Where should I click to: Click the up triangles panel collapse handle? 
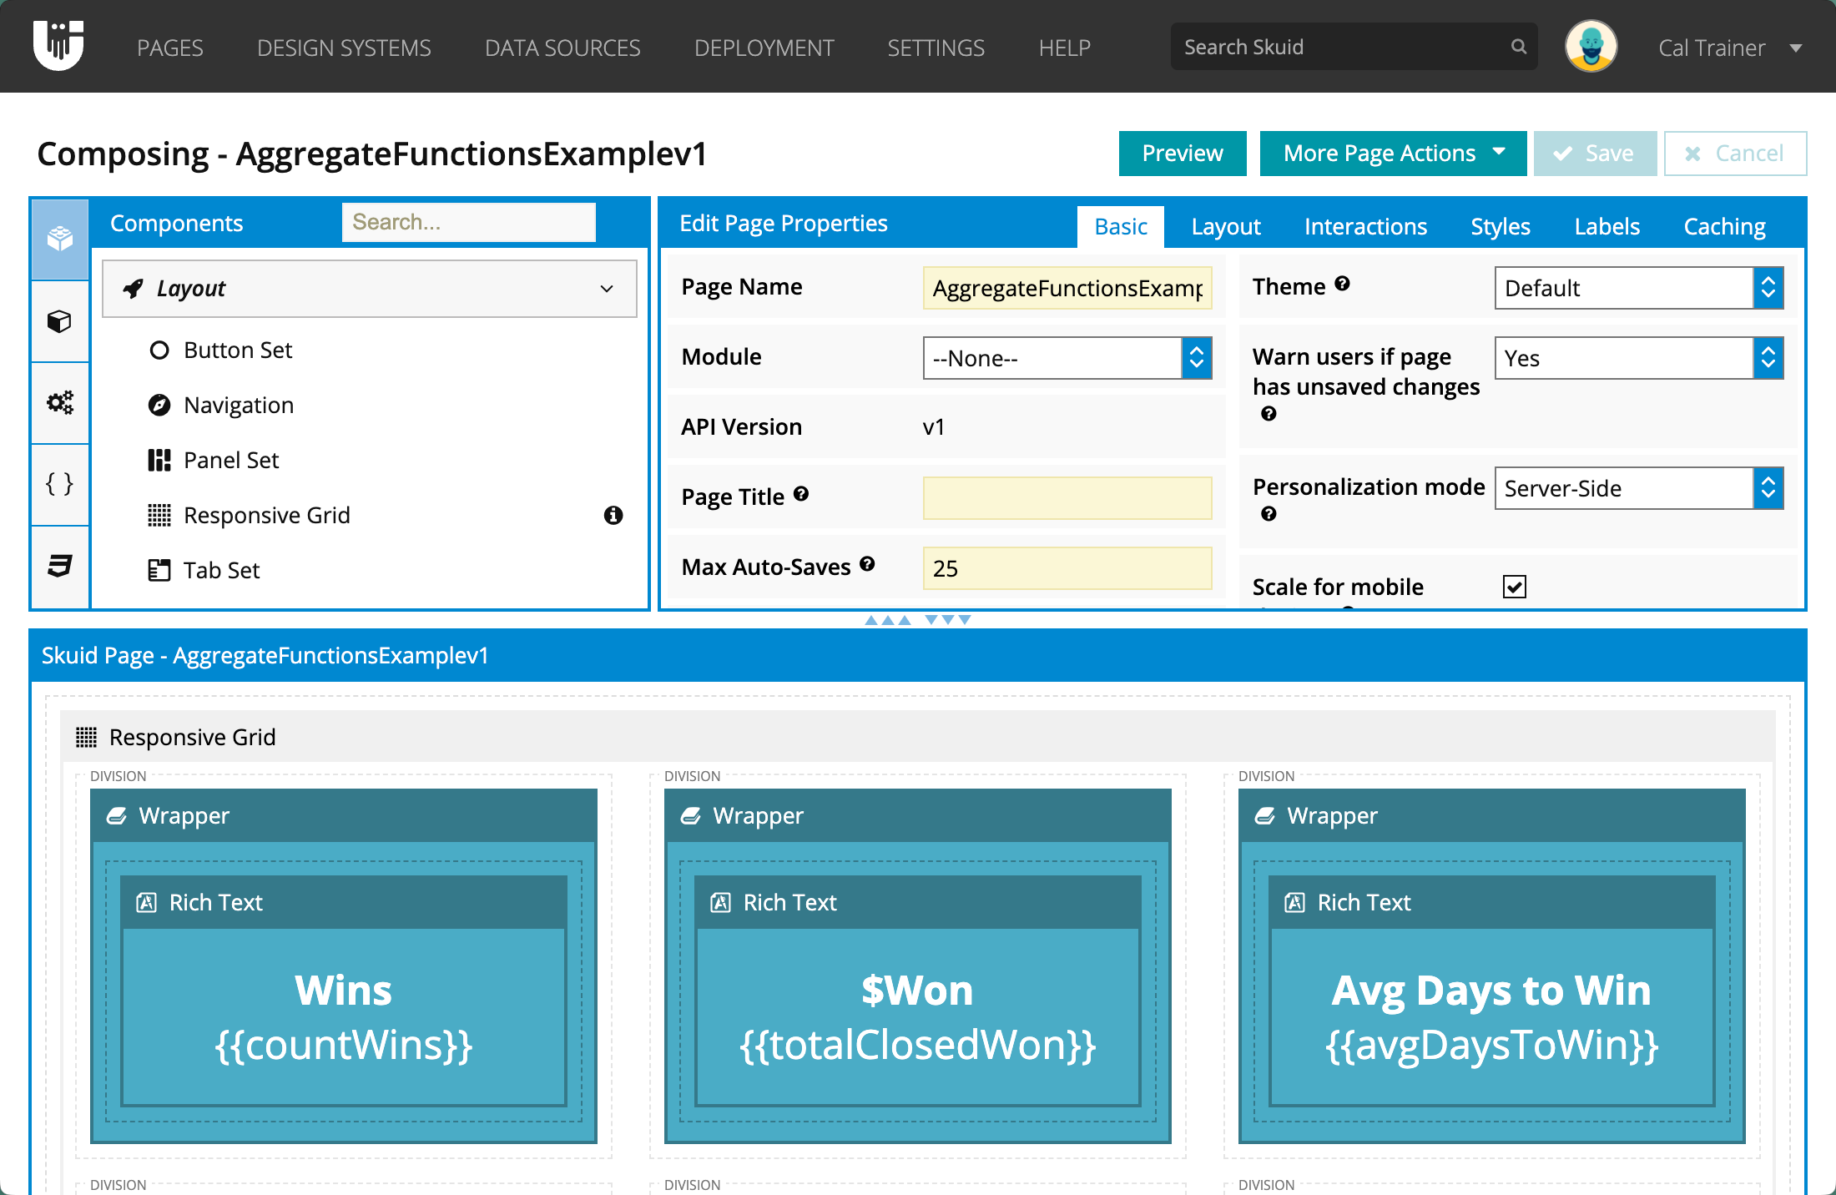(888, 620)
